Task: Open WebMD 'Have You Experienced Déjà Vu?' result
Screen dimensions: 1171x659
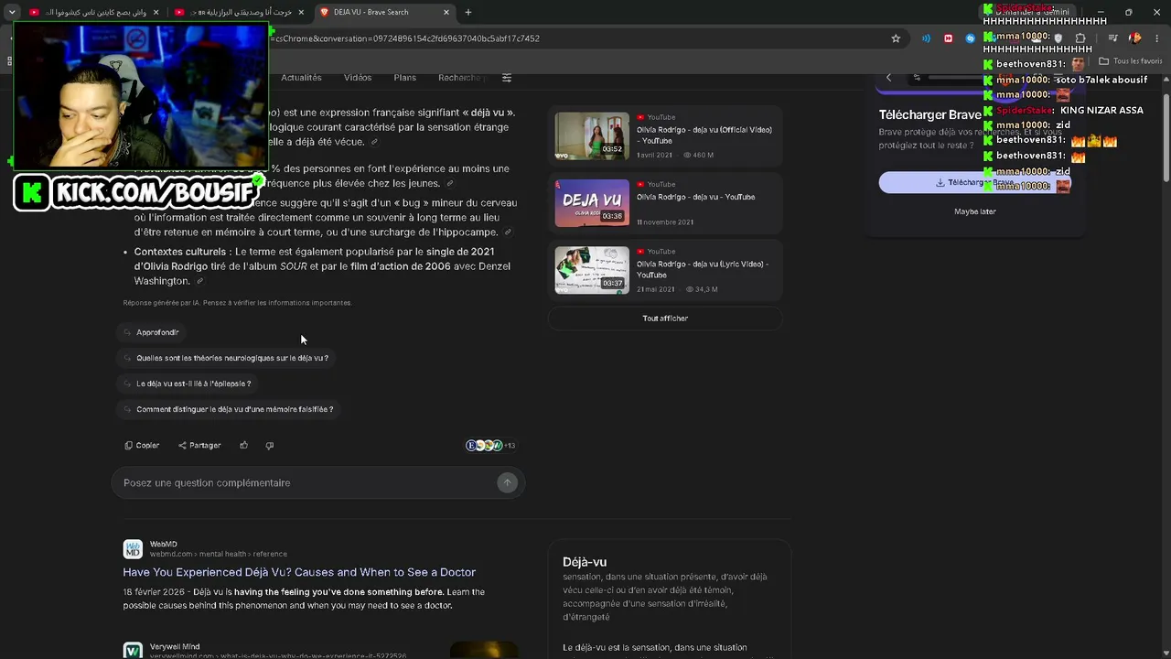Action: (x=299, y=572)
